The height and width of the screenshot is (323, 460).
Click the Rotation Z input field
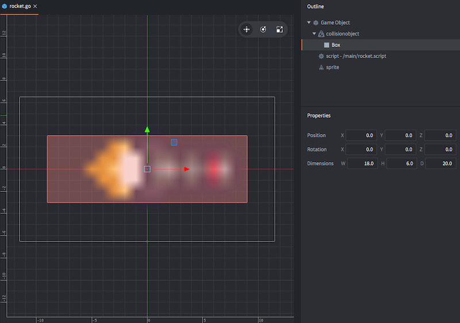[440, 149]
